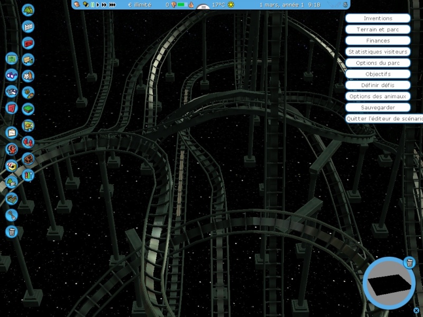Image resolution: width=423 pixels, height=317 pixels.
Task: Open Terrain et parc settings
Action: [378, 30]
